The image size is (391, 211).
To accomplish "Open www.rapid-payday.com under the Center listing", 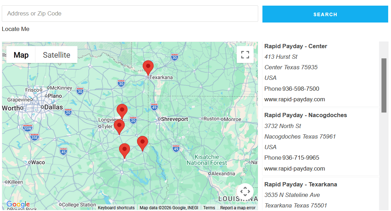I will [x=294, y=99].
